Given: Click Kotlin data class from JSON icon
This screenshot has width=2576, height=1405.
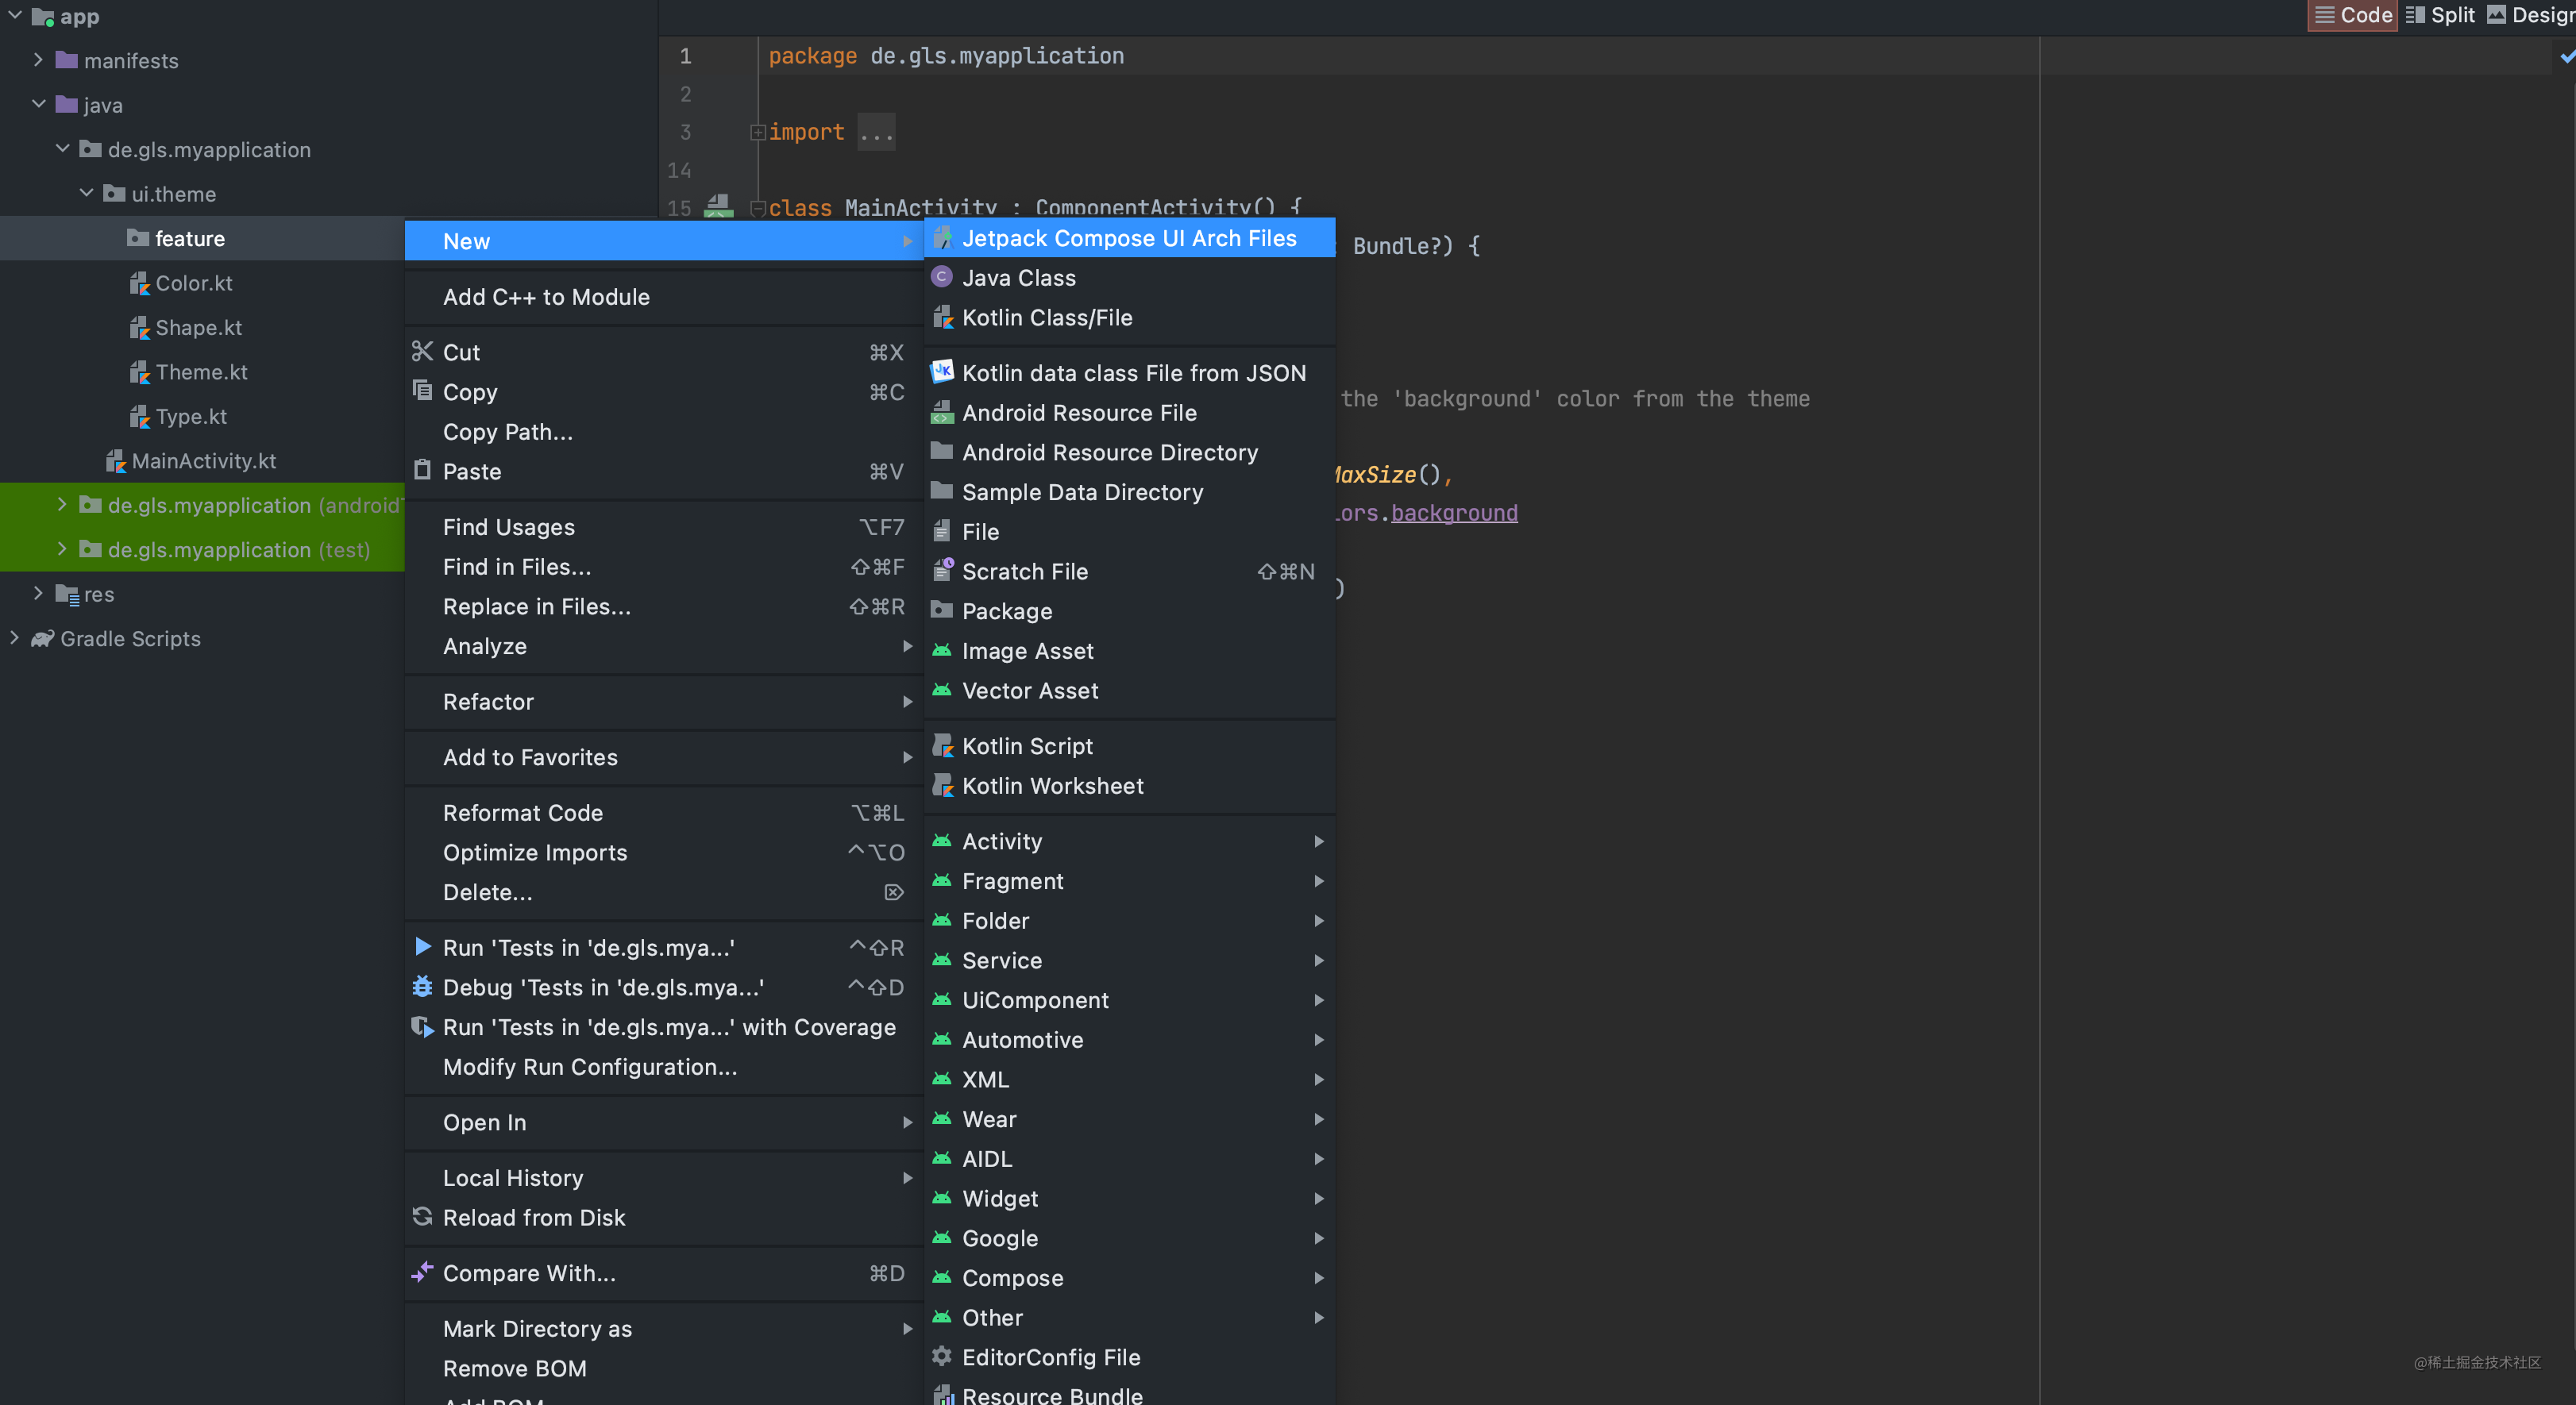Looking at the screenshot, I should [x=941, y=371].
